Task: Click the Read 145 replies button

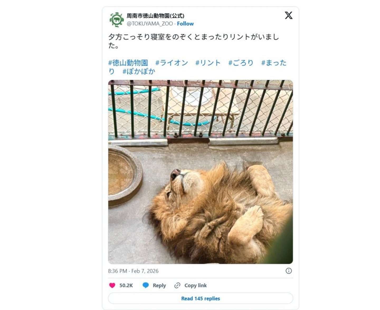Action: pyautogui.click(x=201, y=298)
